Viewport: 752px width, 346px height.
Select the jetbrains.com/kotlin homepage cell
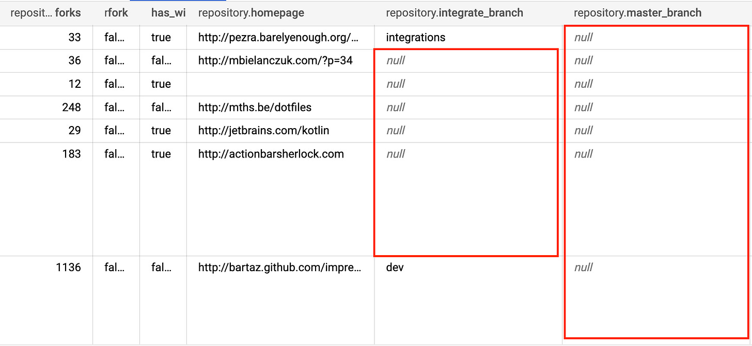tap(263, 131)
